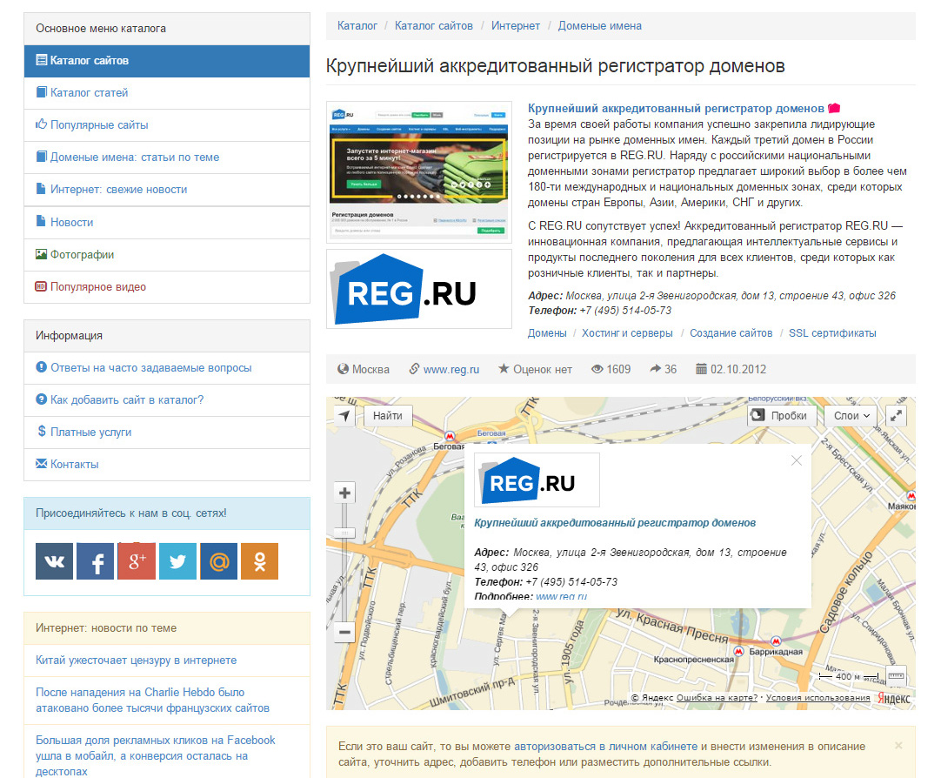Click the map zoom slider handle
The image size is (941, 778).
click(345, 532)
